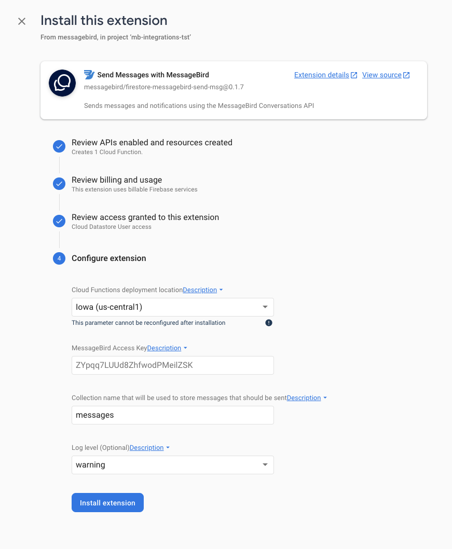Click the checkmark for Review billing and usage
Viewport: 452px width, 549px height.
(59, 184)
